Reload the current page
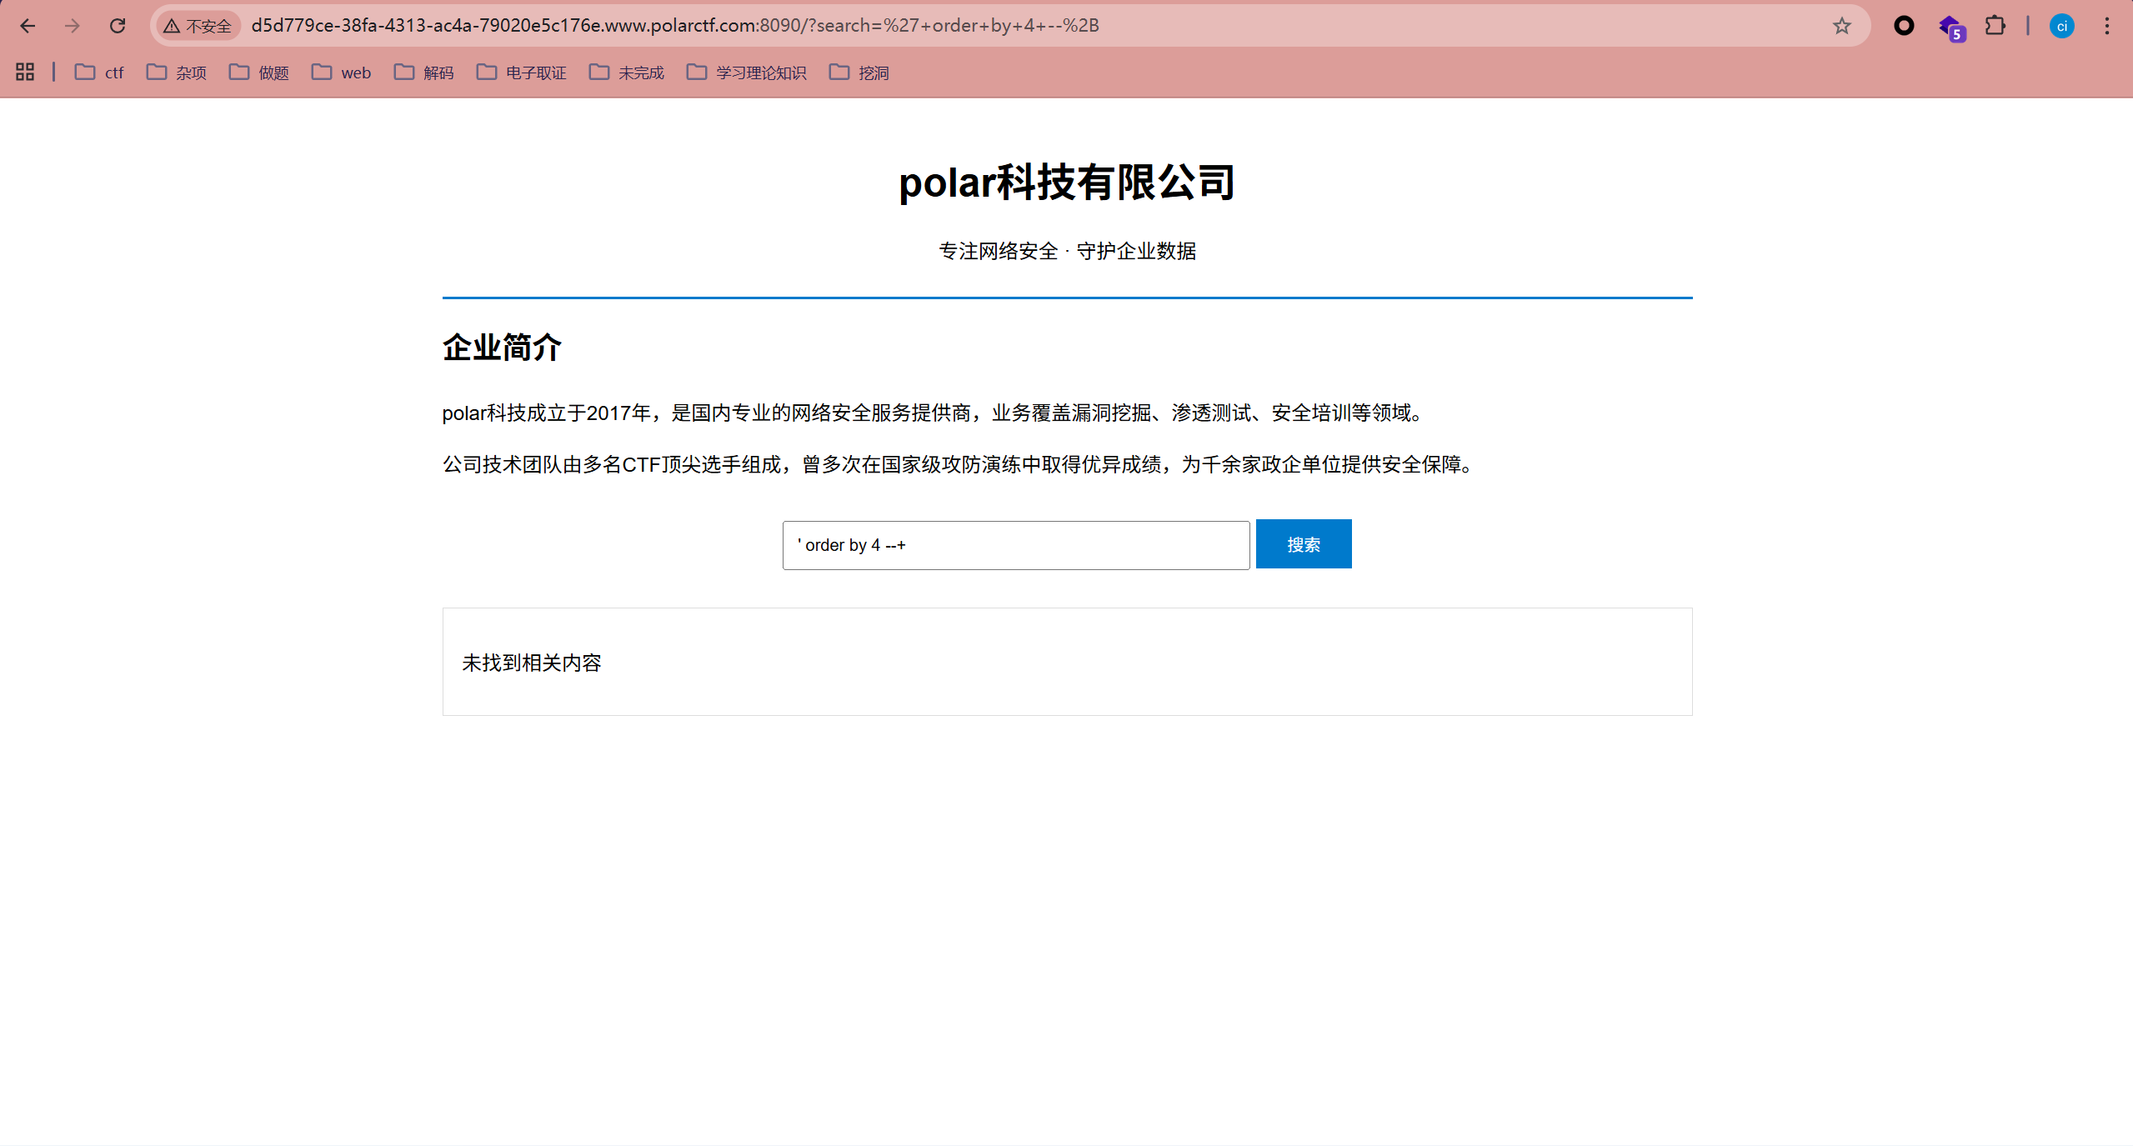The width and height of the screenshot is (2133, 1146). [118, 26]
